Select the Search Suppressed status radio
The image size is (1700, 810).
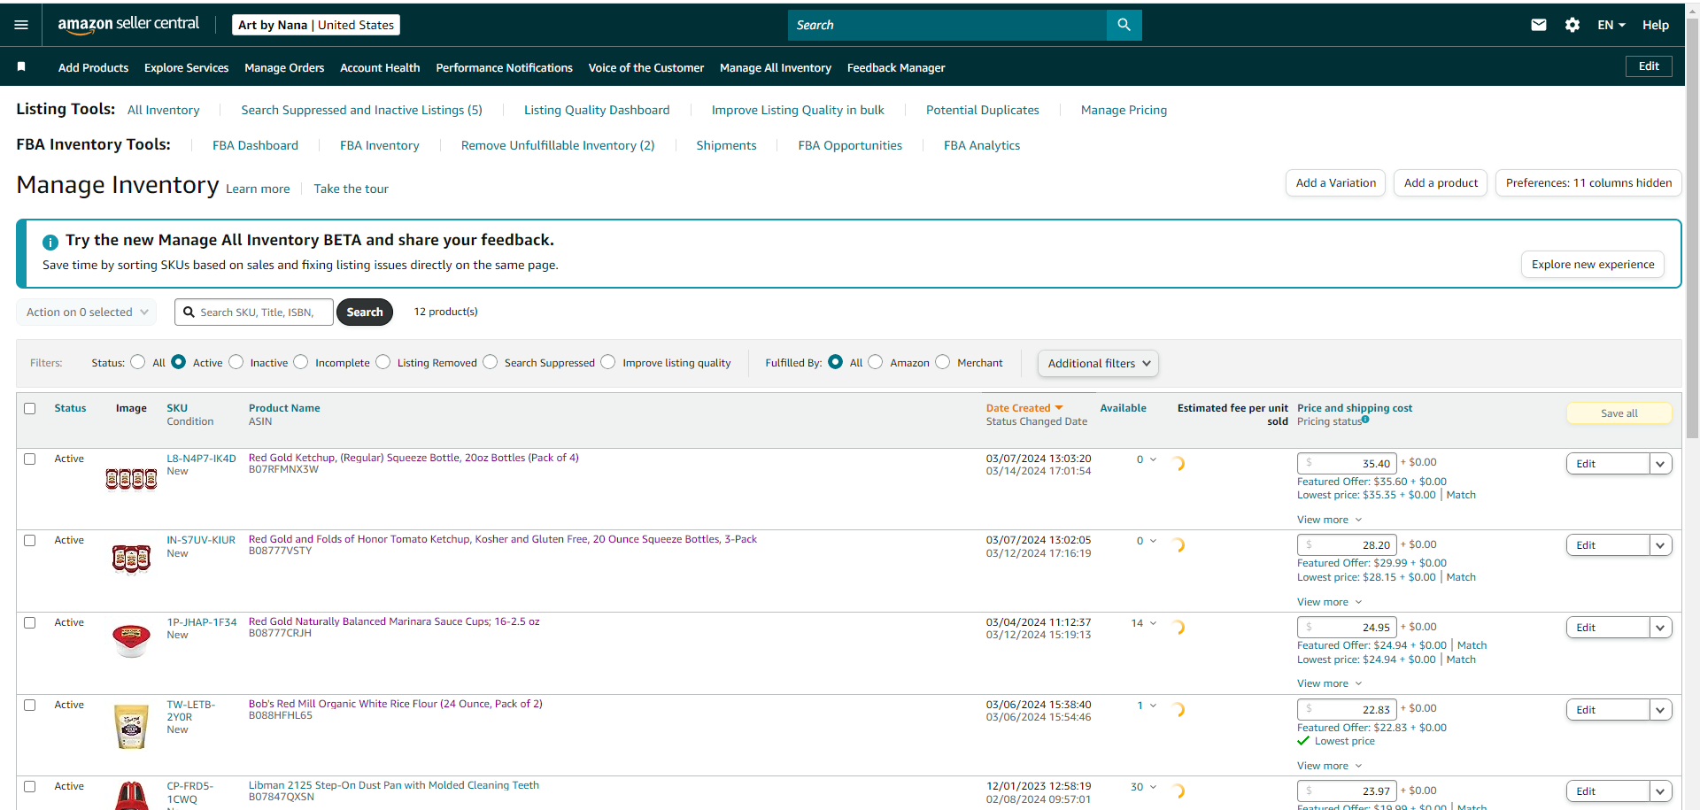(491, 362)
